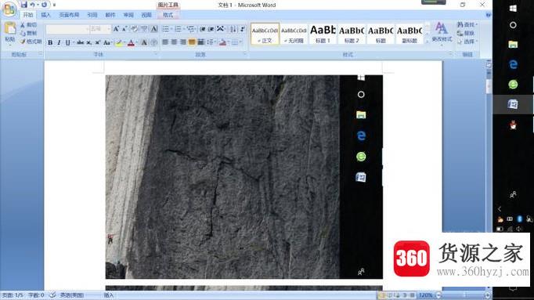Toggle Superscript formatting
The image size is (534, 300).
98,42
